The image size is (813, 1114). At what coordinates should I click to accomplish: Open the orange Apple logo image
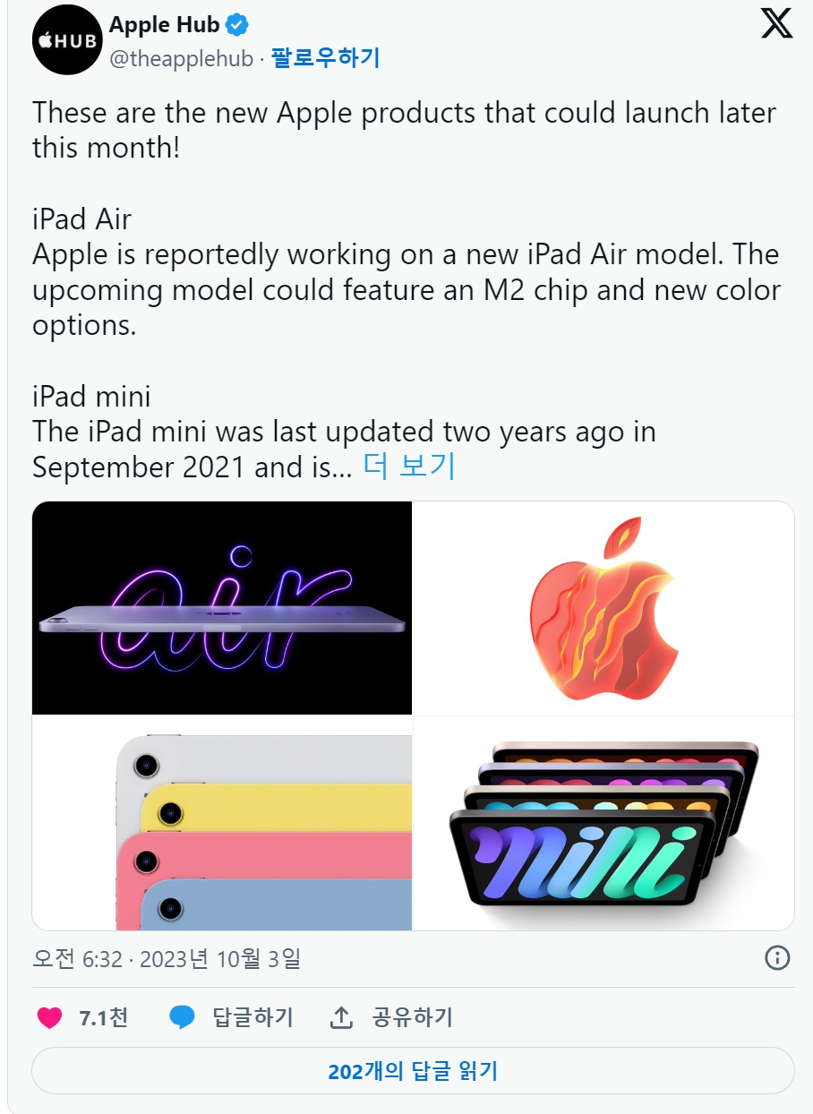pyautogui.click(x=603, y=608)
